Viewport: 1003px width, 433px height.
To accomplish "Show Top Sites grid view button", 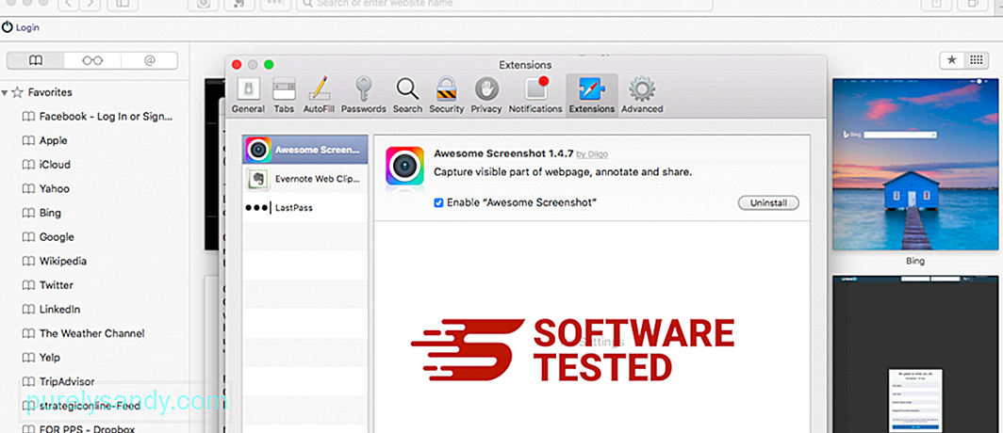I will (x=976, y=60).
